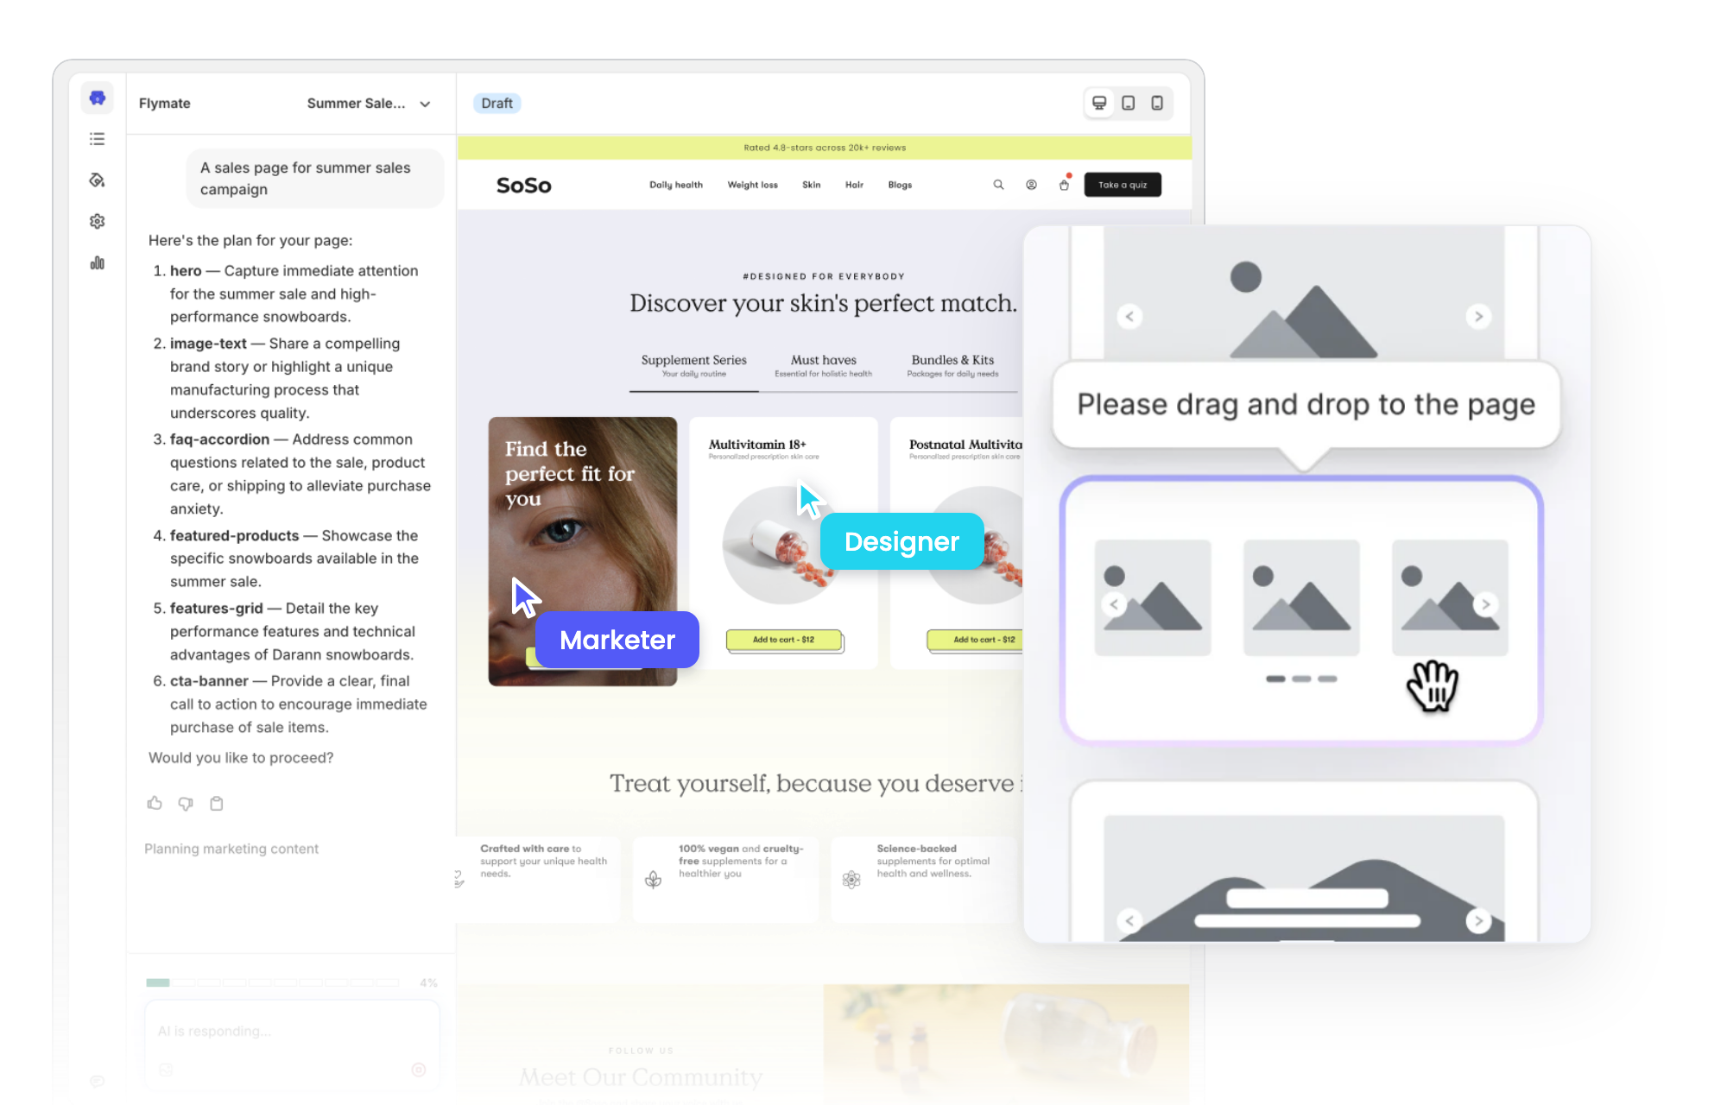1727x1105 pixels.
Task: Click the Flymate title text
Action: 164,103
